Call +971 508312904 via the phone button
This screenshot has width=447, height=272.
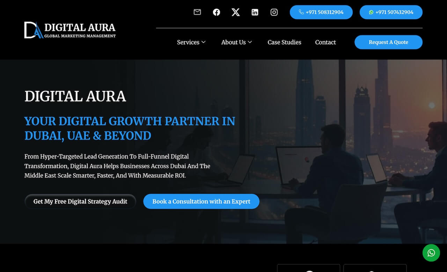click(x=321, y=12)
